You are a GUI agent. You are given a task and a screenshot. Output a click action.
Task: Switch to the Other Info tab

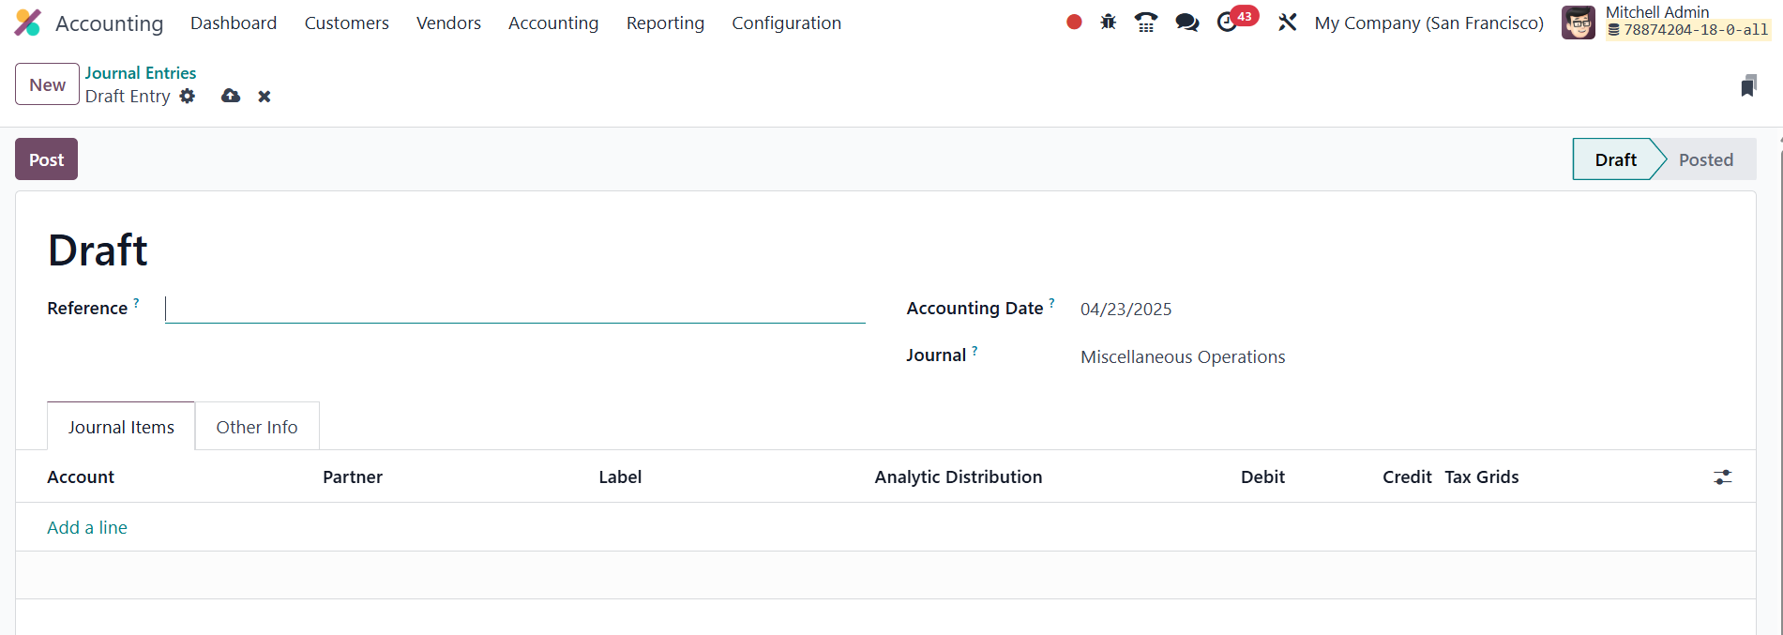[x=257, y=428]
